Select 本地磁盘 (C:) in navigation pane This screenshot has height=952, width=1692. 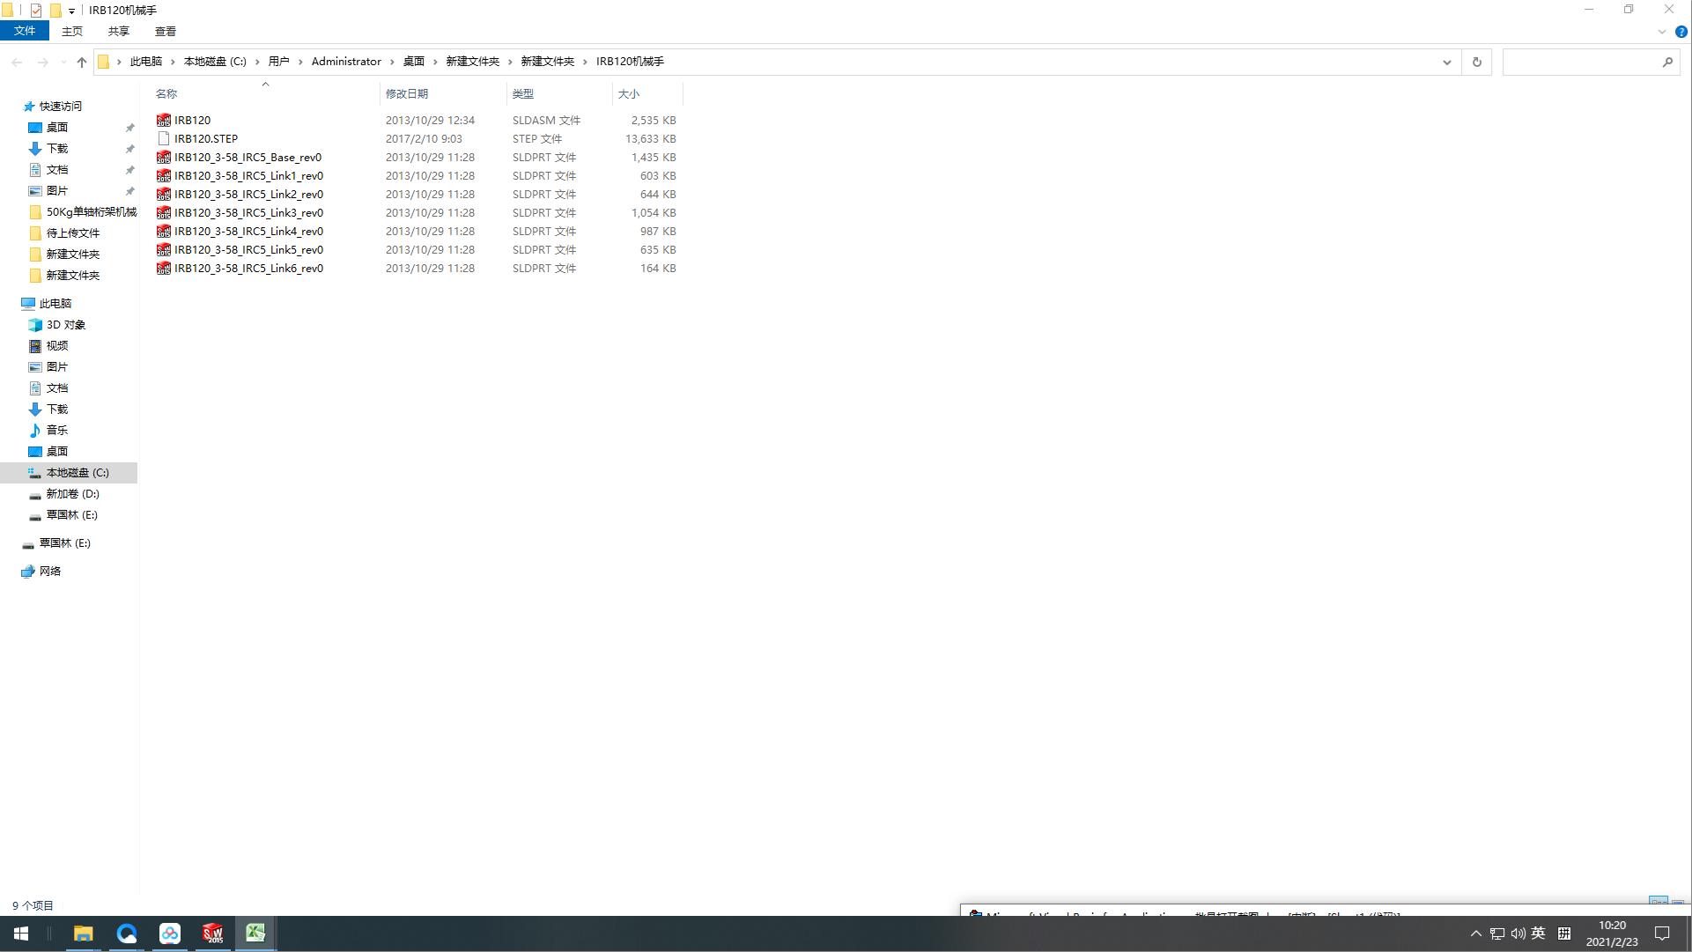(x=78, y=473)
